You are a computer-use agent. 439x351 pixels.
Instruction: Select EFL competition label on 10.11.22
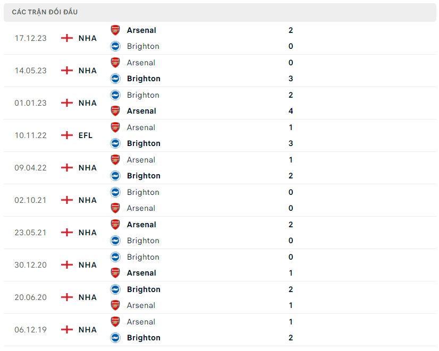pos(86,135)
